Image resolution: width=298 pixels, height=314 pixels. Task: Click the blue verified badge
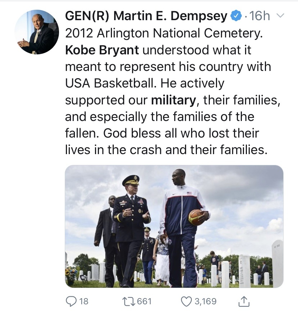(236, 16)
